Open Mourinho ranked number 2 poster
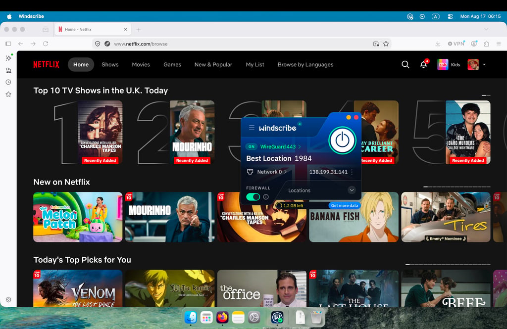The image size is (507, 329). pos(192,132)
